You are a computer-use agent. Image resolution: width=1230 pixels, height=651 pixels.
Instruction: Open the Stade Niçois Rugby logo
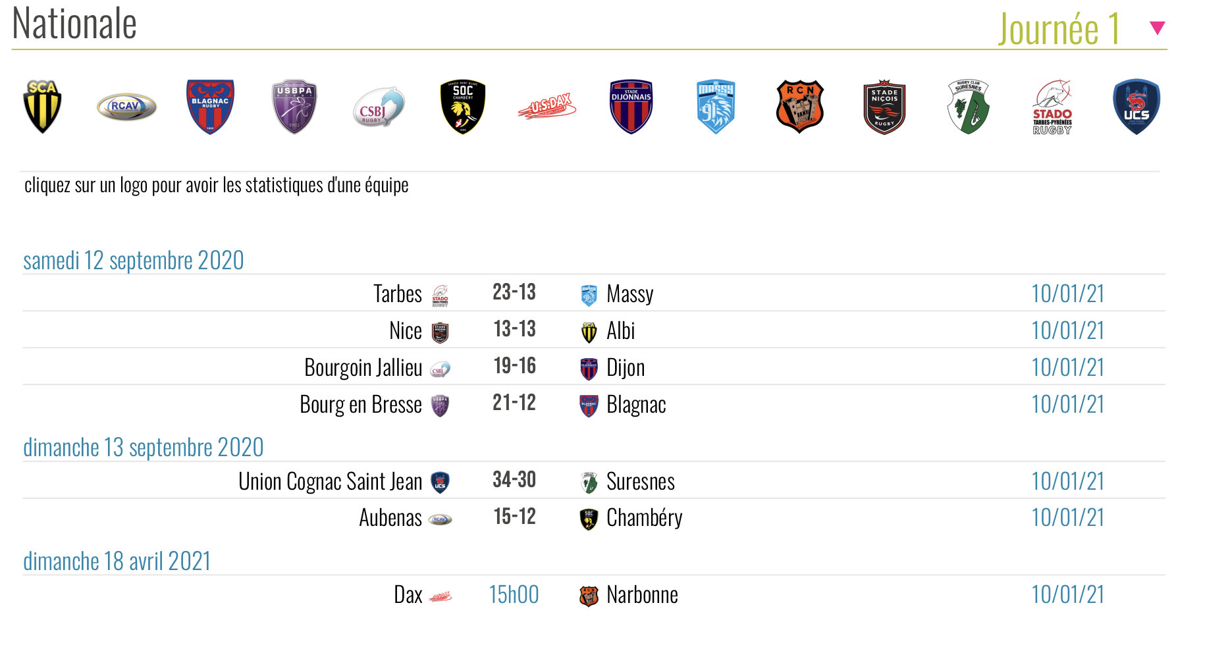[884, 106]
